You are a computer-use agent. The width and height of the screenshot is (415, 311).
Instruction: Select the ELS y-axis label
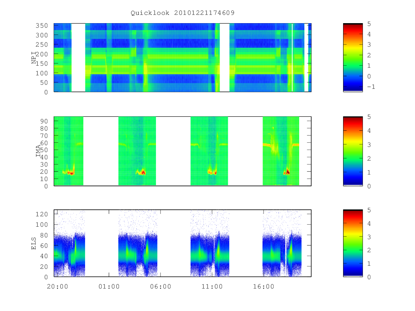tap(34, 243)
